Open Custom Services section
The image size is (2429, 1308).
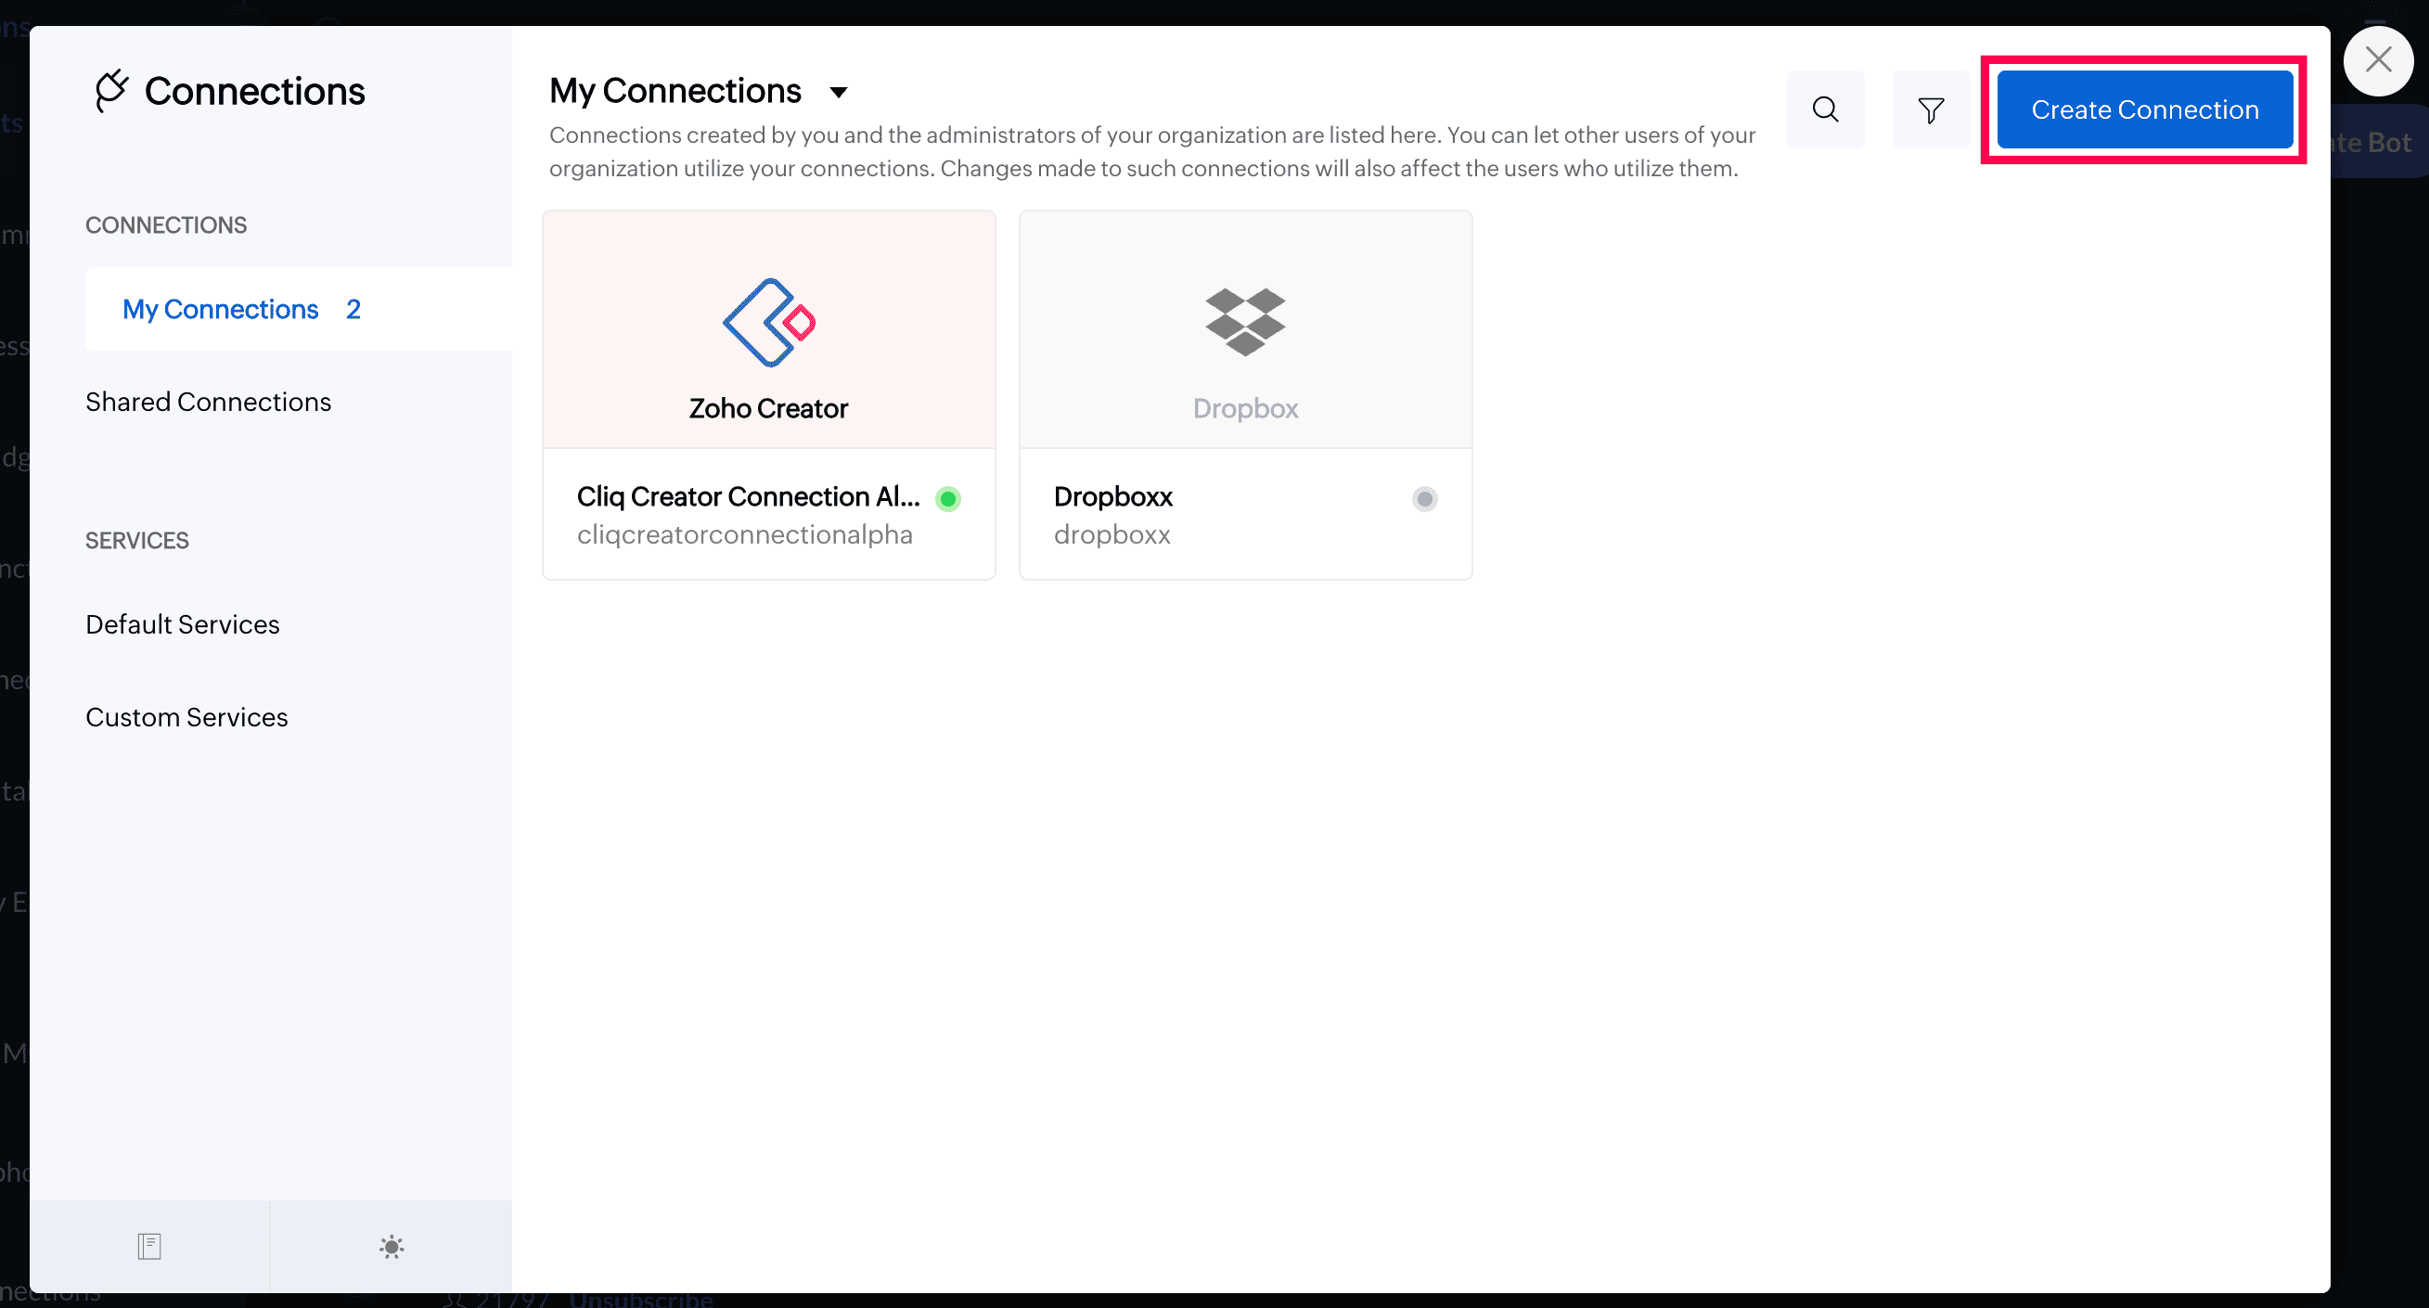coord(186,717)
